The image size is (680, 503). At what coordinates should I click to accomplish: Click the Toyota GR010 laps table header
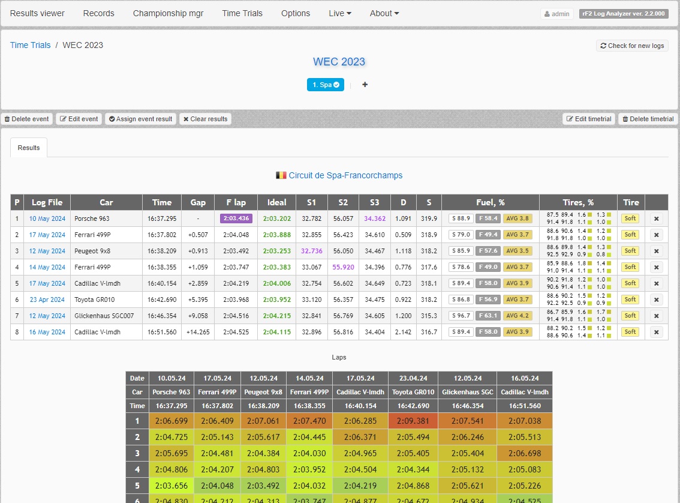[x=413, y=392]
